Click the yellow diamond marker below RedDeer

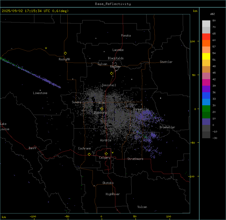112,73
